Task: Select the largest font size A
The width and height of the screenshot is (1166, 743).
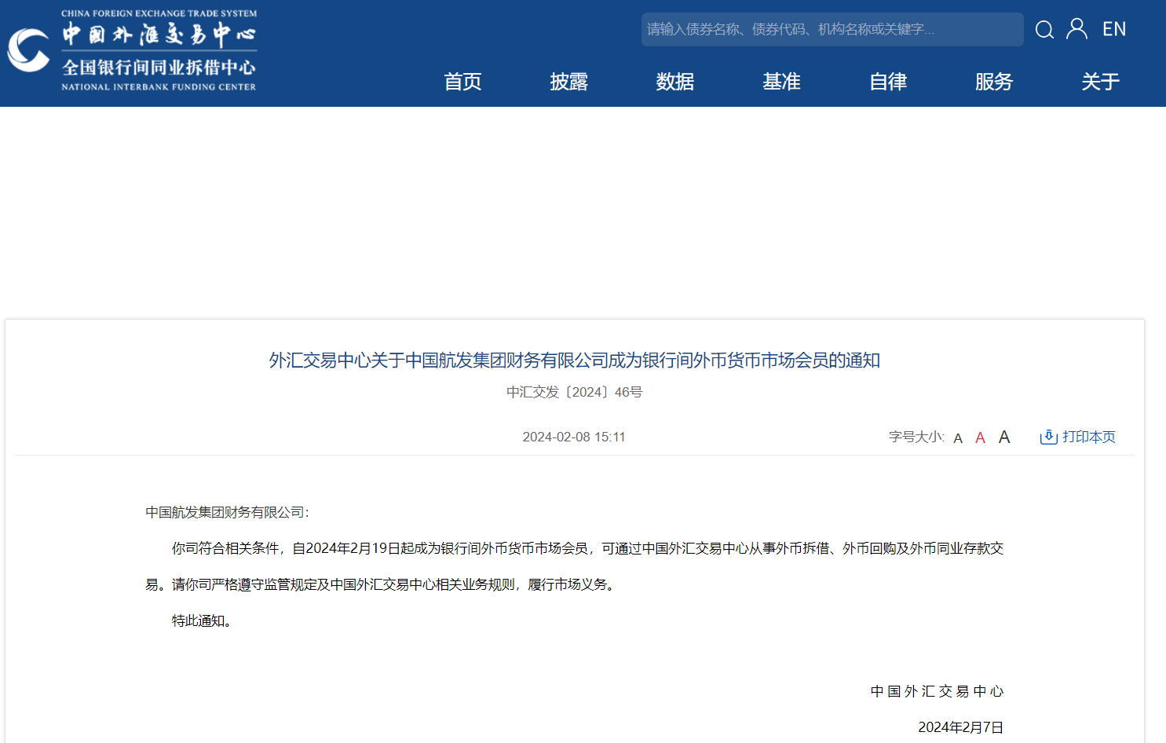Action: [1004, 437]
